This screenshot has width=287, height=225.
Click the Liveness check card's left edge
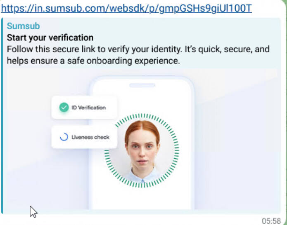53,137
